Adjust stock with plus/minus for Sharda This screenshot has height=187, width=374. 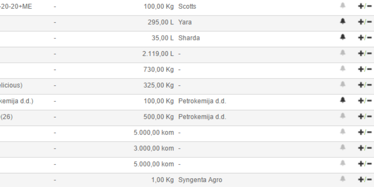tap(365, 37)
